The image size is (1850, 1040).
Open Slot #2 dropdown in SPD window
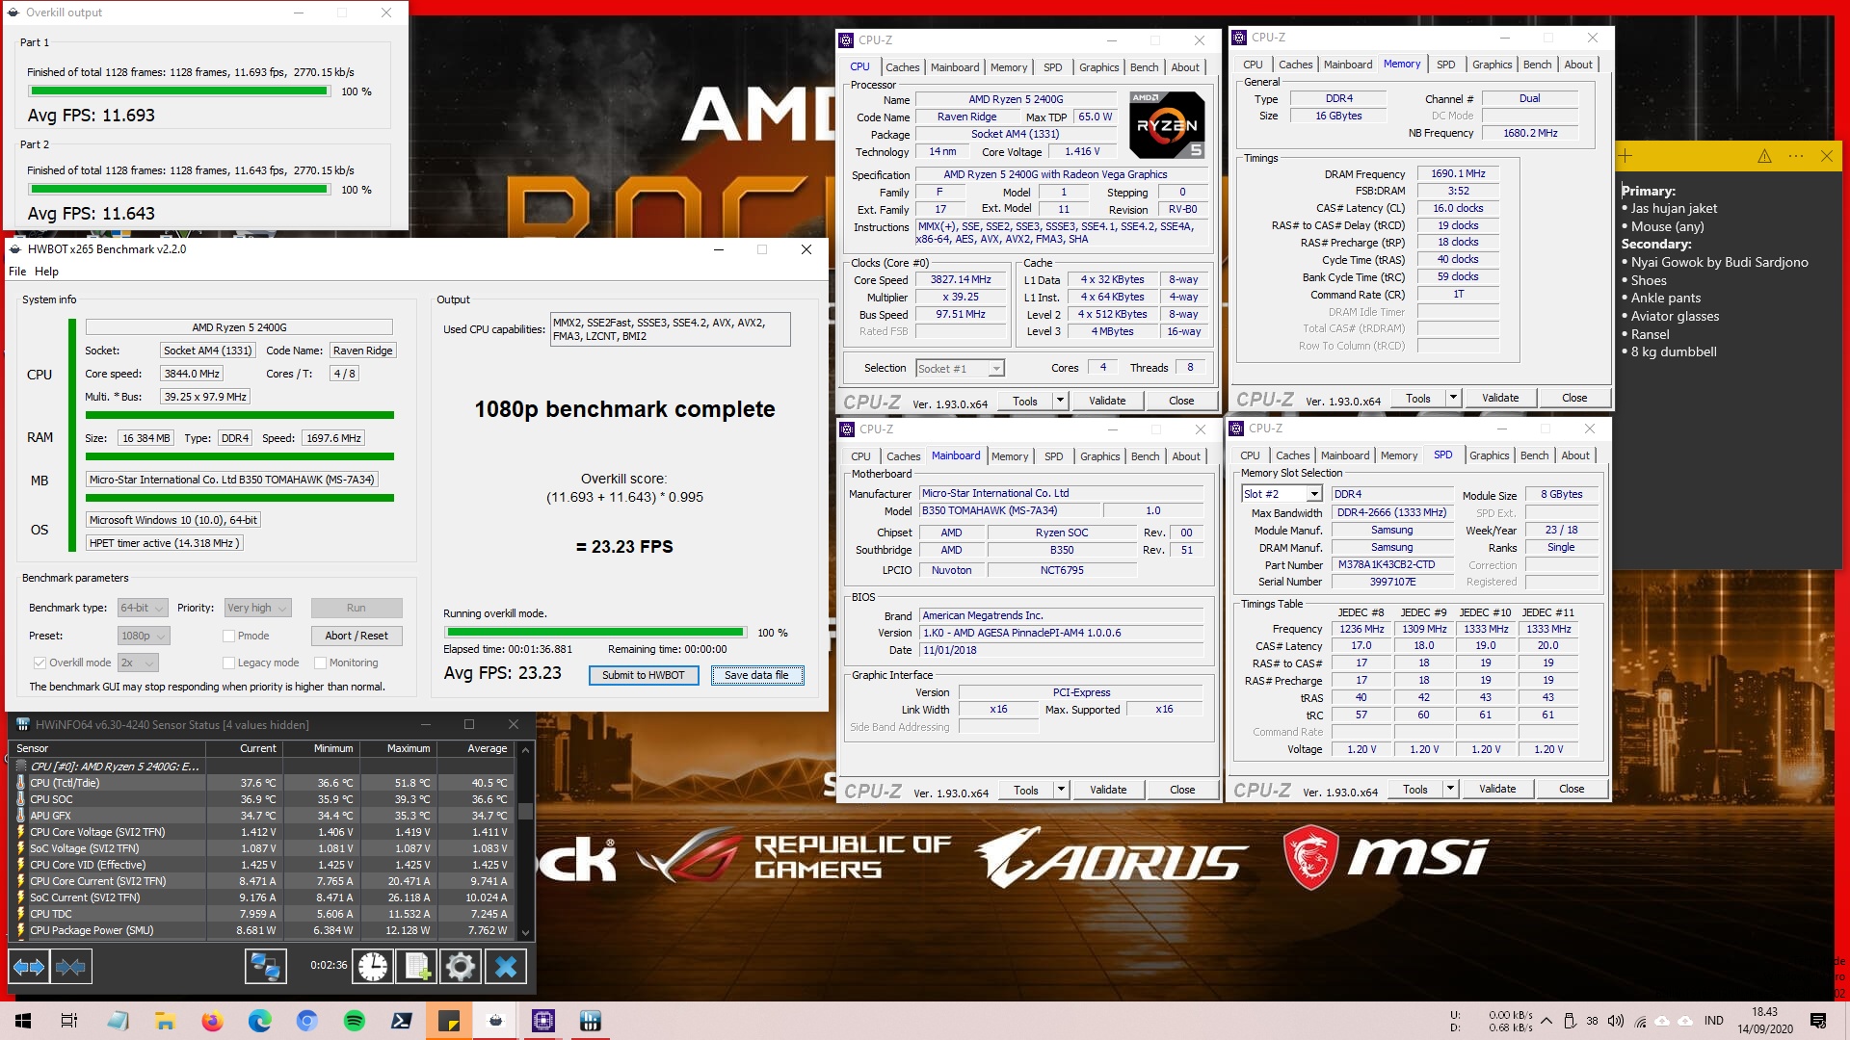point(1281,494)
